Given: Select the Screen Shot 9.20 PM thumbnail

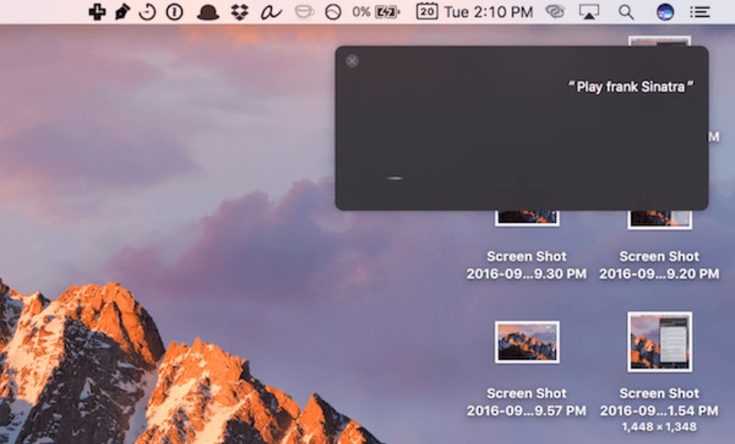Looking at the screenshot, I should click(x=659, y=219).
